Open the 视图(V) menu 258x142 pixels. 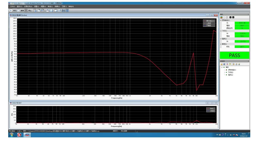43,6
